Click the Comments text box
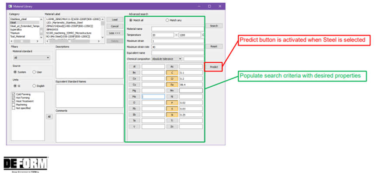Screen dimensions: 378x173 pyautogui.click(x=90, y=128)
